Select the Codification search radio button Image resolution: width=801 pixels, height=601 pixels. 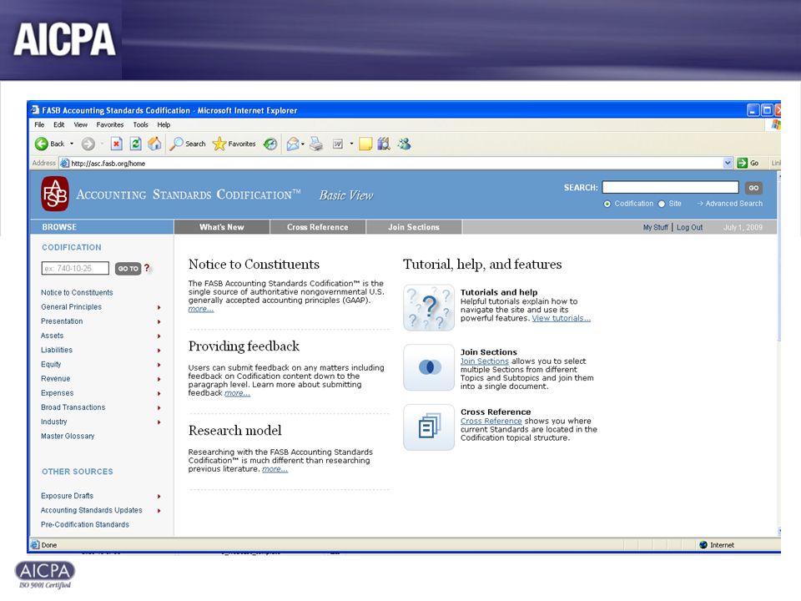coord(607,204)
